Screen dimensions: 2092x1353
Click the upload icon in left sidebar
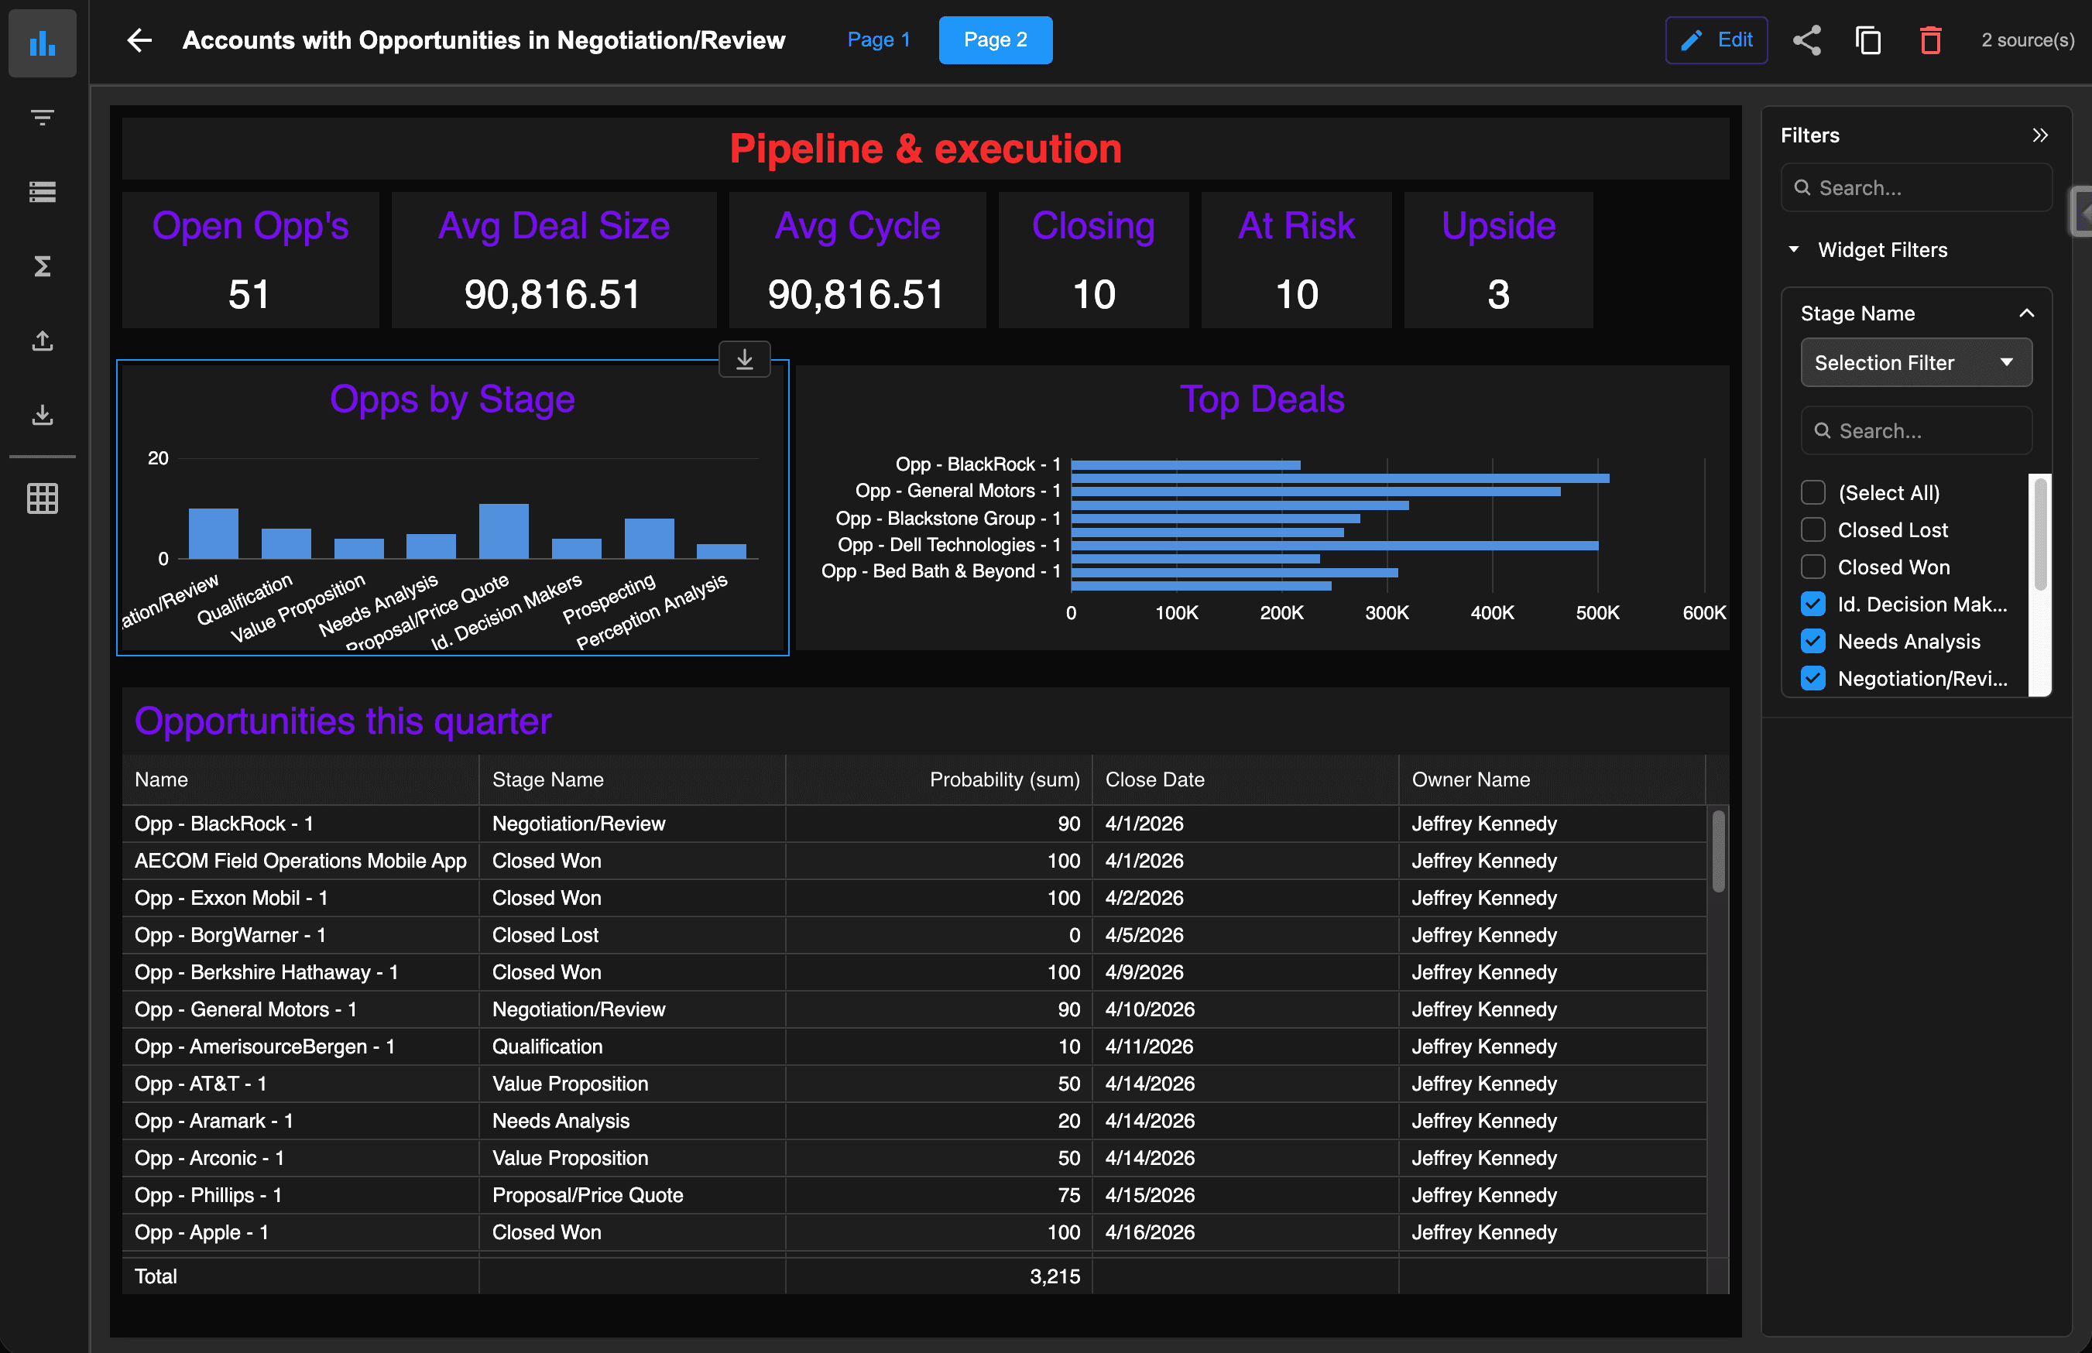(x=42, y=341)
